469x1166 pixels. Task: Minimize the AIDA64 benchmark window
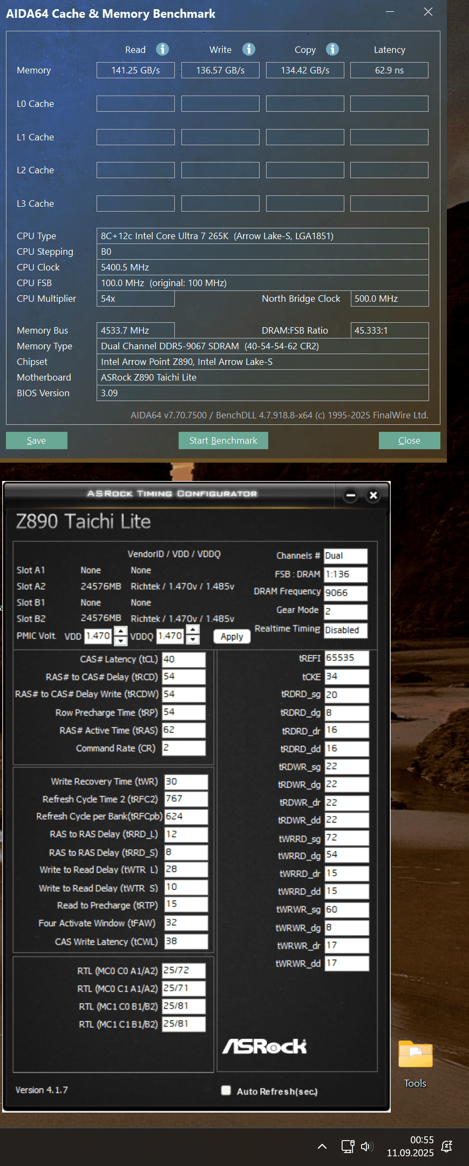[391, 11]
